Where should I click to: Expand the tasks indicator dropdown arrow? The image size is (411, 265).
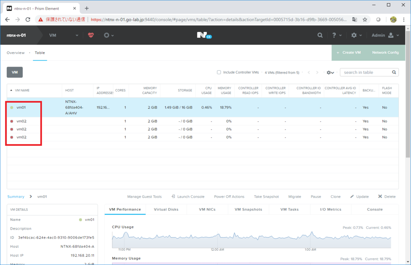point(112,35)
